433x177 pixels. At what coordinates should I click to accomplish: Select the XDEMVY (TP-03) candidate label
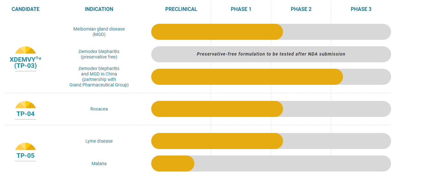pyautogui.click(x=25, y=62)
